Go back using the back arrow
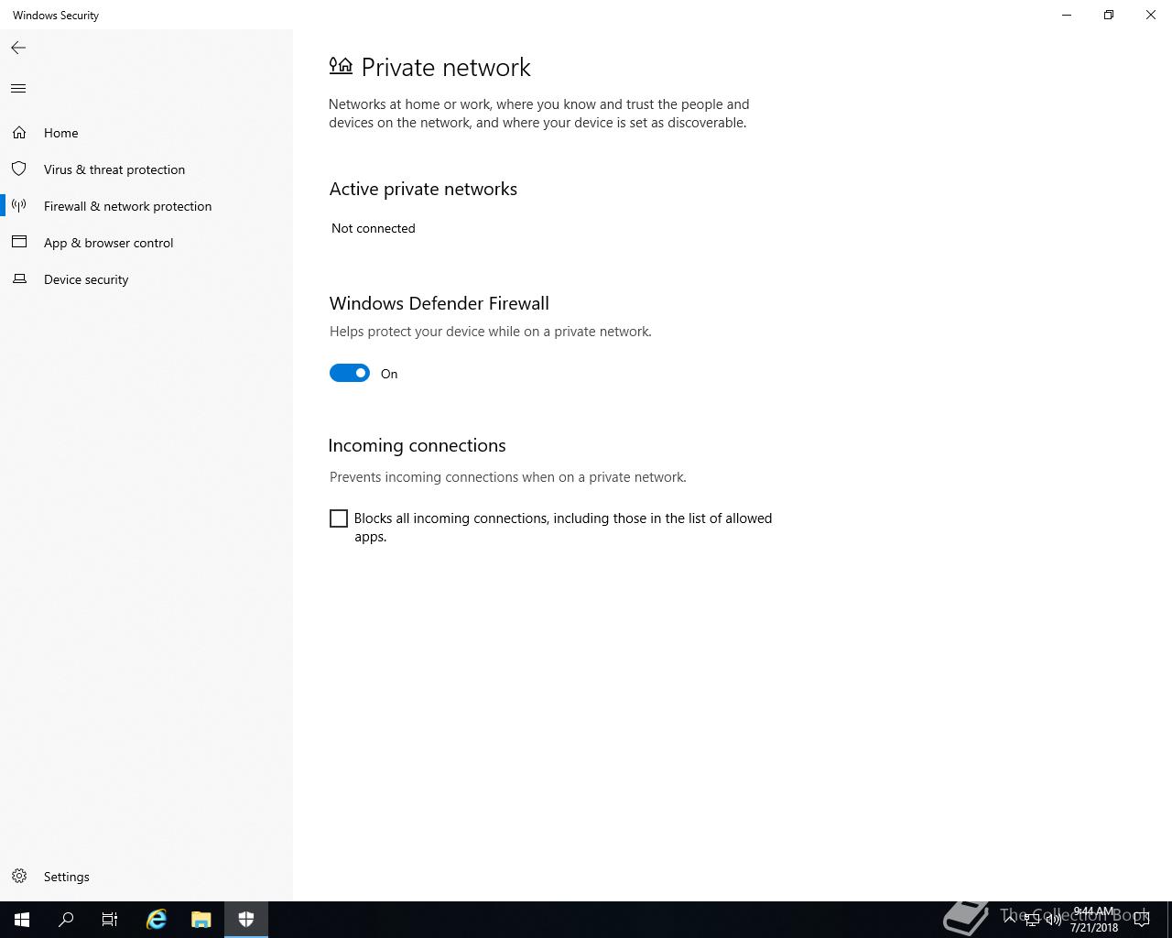The image size is (1172, 938). 18,48
